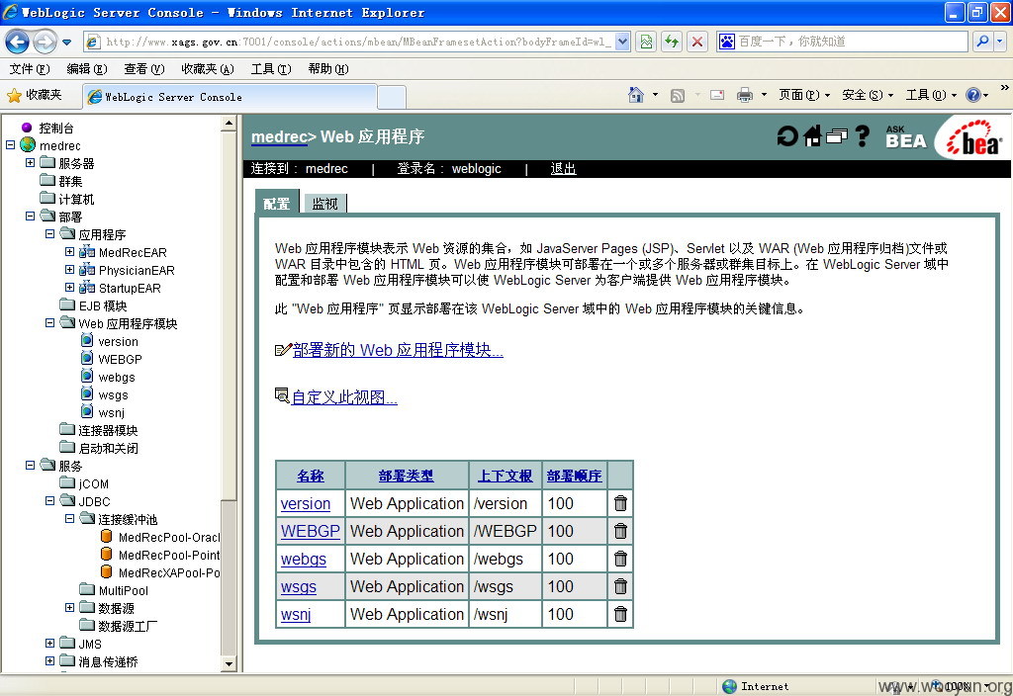The width and height of the screenshot is (1013, 696).
Task: Collapse the Web 应用程序模块 node
Action: [49, 323]
